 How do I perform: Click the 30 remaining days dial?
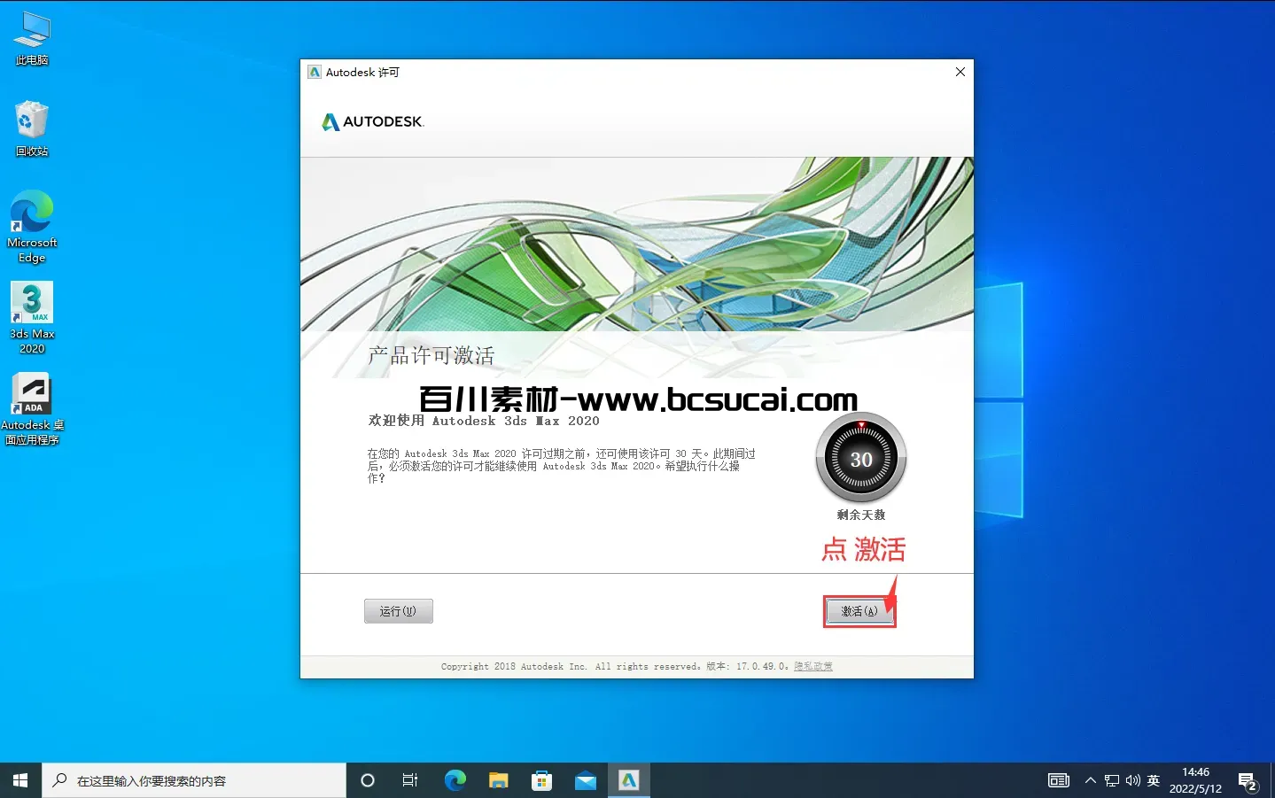click(x=860, y=459)
